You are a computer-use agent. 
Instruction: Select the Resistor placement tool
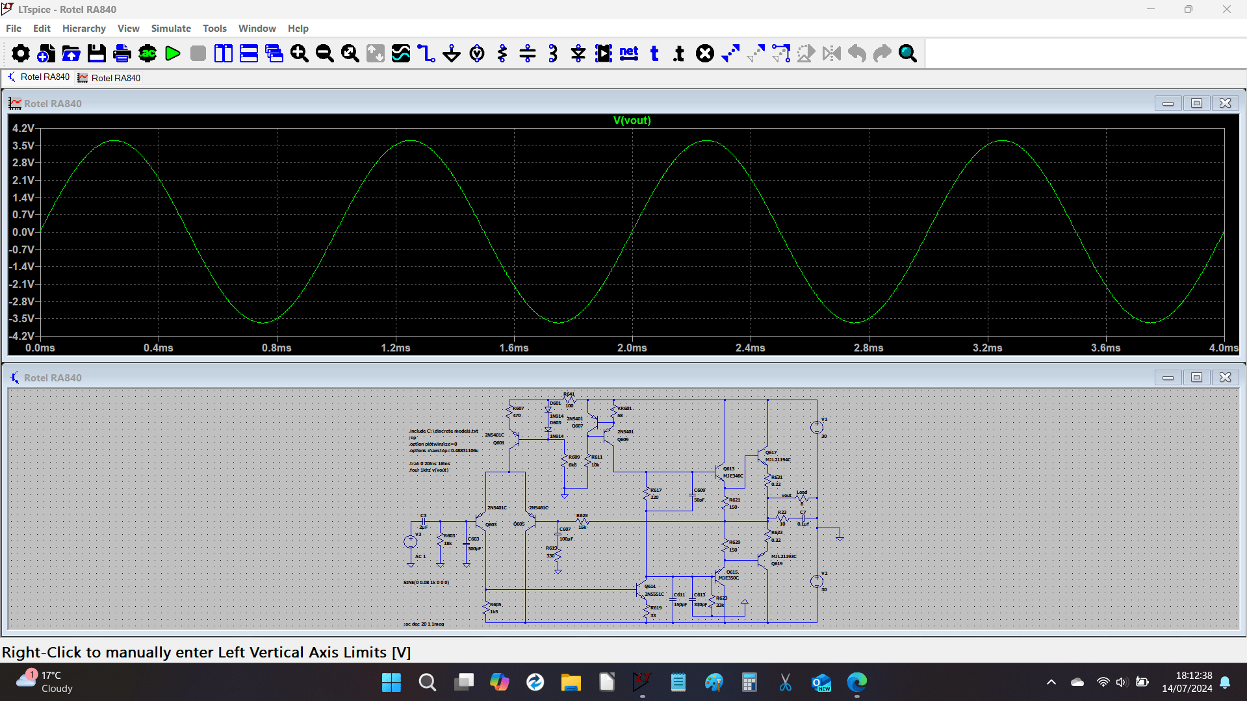click(502, 53)
